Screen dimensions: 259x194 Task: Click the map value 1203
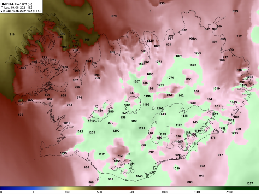[x=92, y=132]
